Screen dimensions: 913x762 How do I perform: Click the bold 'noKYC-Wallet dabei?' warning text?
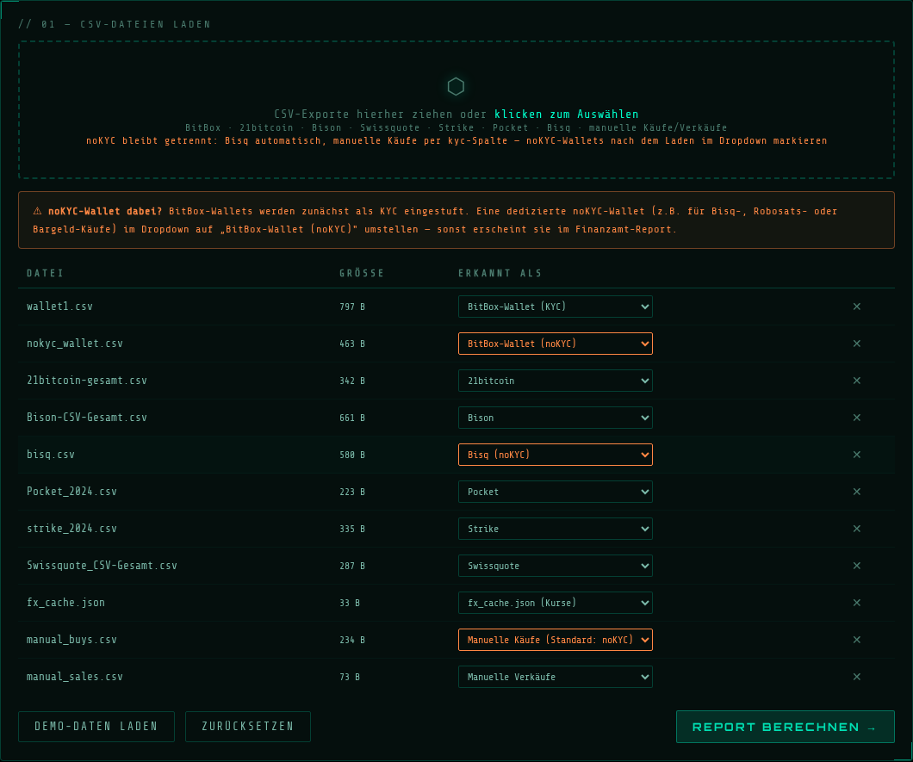pyautogui.click(x=105, y=211)
